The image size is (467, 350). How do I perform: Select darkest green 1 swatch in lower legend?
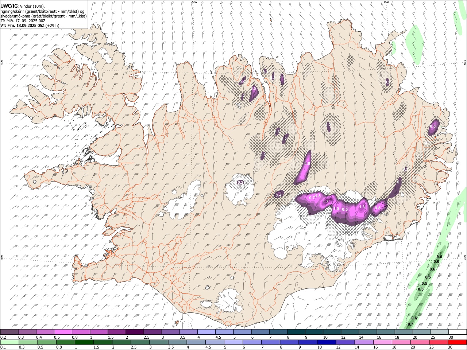pyautogui.click(x=84, y=342)
